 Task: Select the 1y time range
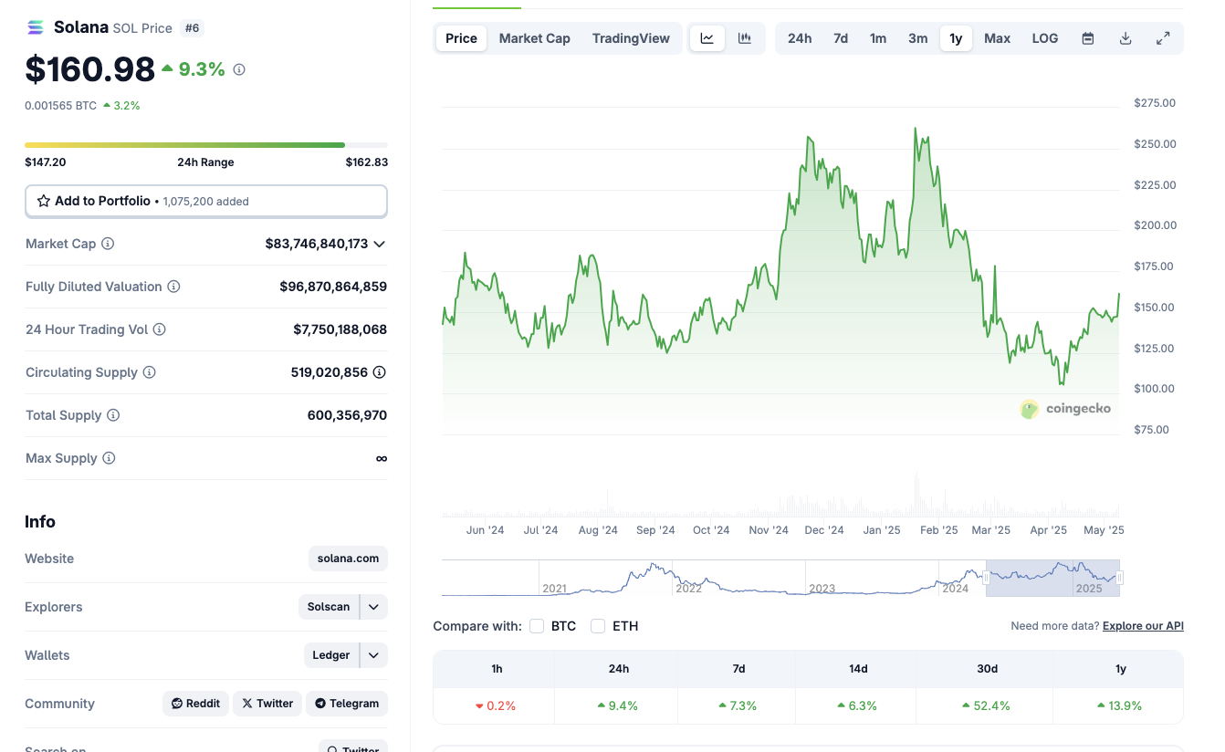956,38
